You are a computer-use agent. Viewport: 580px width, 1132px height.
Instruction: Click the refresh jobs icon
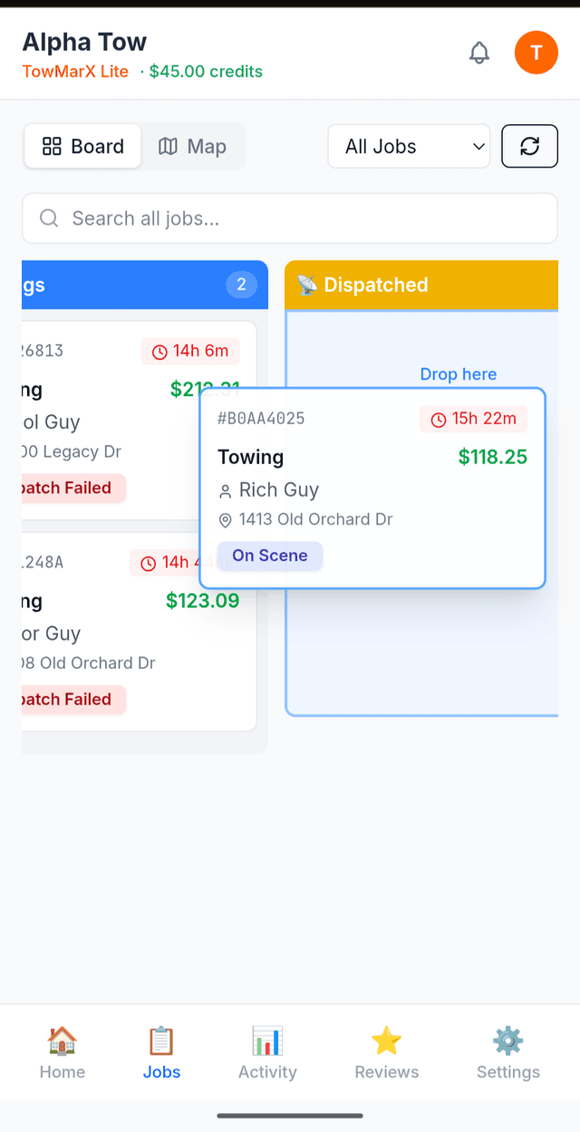[529, 146]
